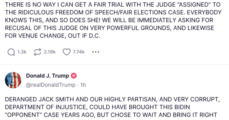The image size is (229, 120).
Task: Open the flag-painted profile avatar
Action: coord(13,80)
